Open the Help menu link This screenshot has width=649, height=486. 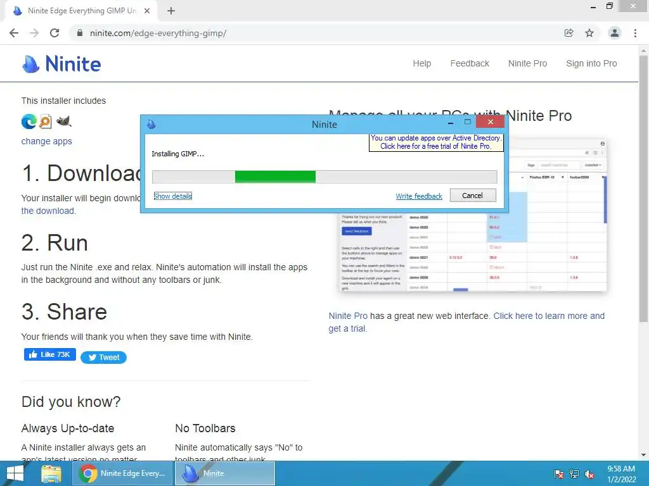click(x=421, y=64)
